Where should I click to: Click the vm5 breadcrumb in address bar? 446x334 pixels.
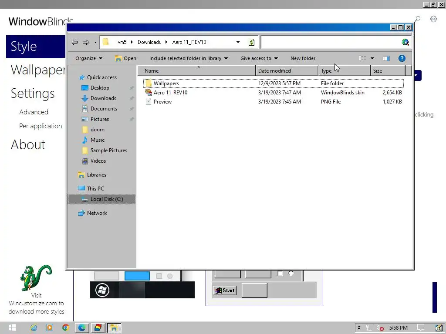tap(122, 42)
